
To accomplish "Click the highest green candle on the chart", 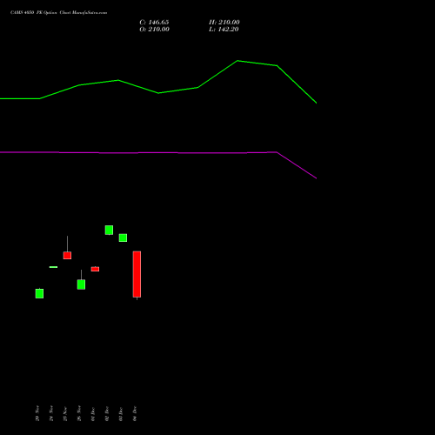I will pos(109,231).
